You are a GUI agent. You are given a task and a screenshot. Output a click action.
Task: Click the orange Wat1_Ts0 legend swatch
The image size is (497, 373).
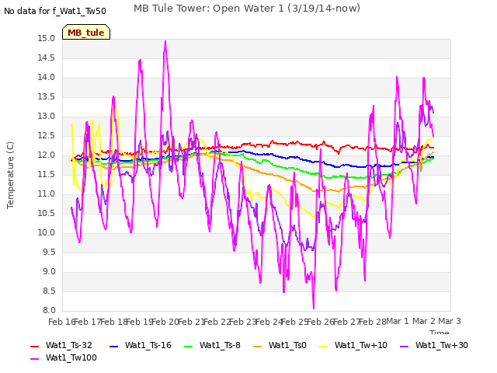[x=257, y=347]
